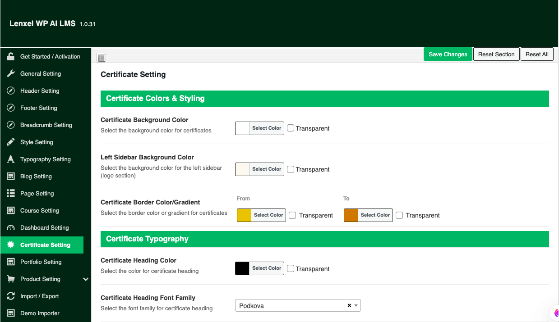Screen dimensions: 559x322
Task: Click the dropdown arrow of the Podkova selector
Action: tap(356, 305)
